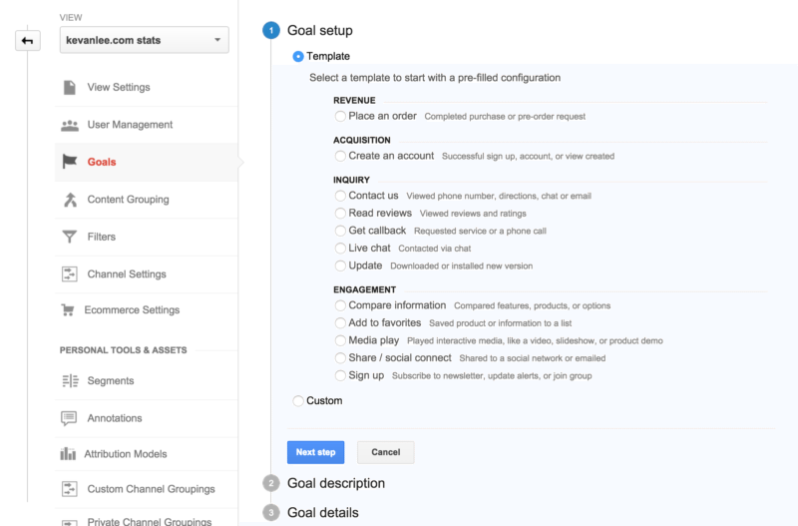Click the User Management people icon

(x=70, y=125)
